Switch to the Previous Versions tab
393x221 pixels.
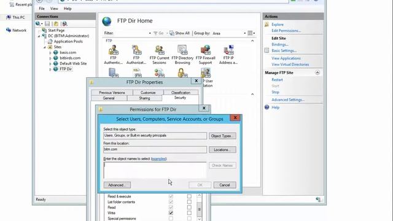coord(112,93)
